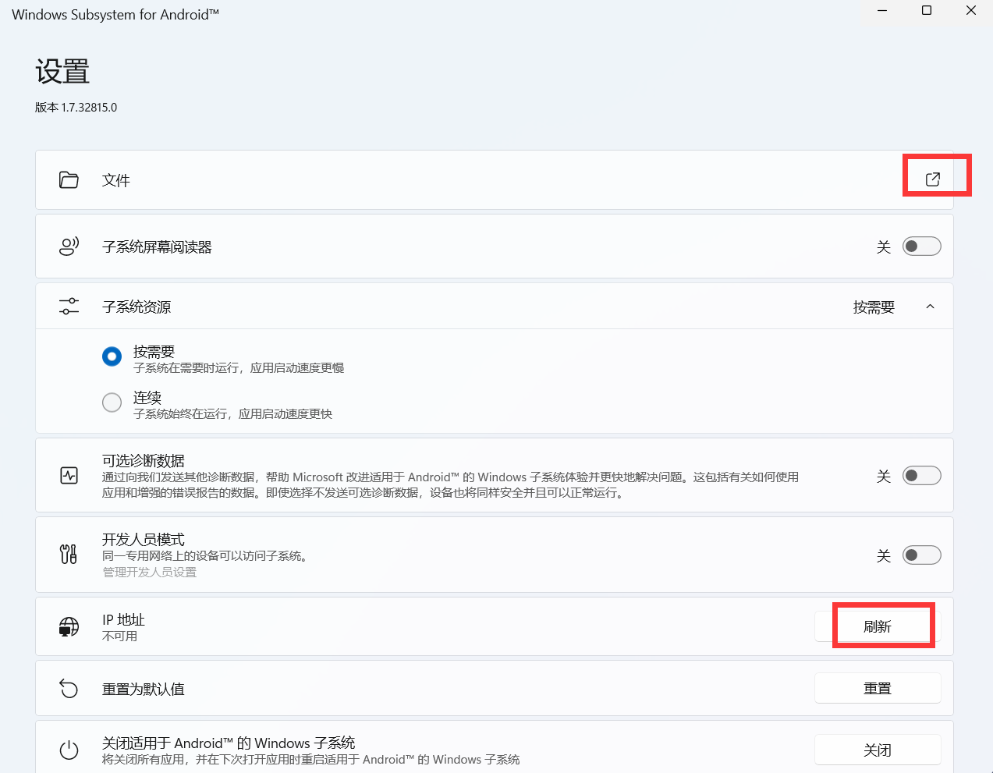Screen dimensions: 993x773
Task: Click the sliders icon beside 子系统资源
Action: (x=69, y=307)
